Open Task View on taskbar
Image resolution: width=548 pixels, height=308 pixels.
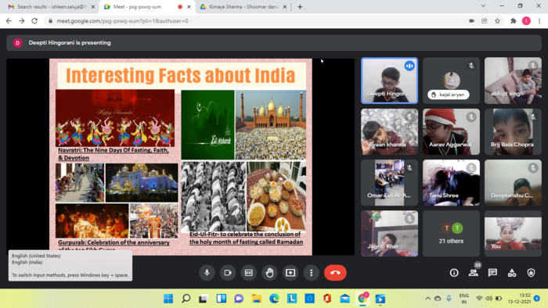pos(204,299)
